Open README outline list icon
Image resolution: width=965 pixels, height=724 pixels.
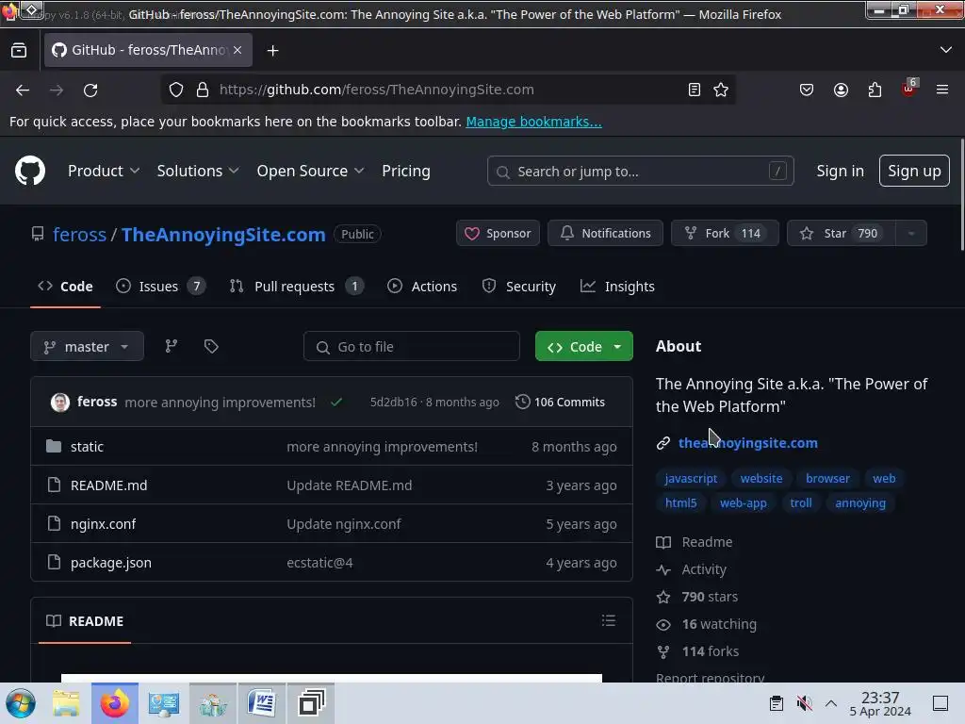pyautogui.click(x=608, y=620)
